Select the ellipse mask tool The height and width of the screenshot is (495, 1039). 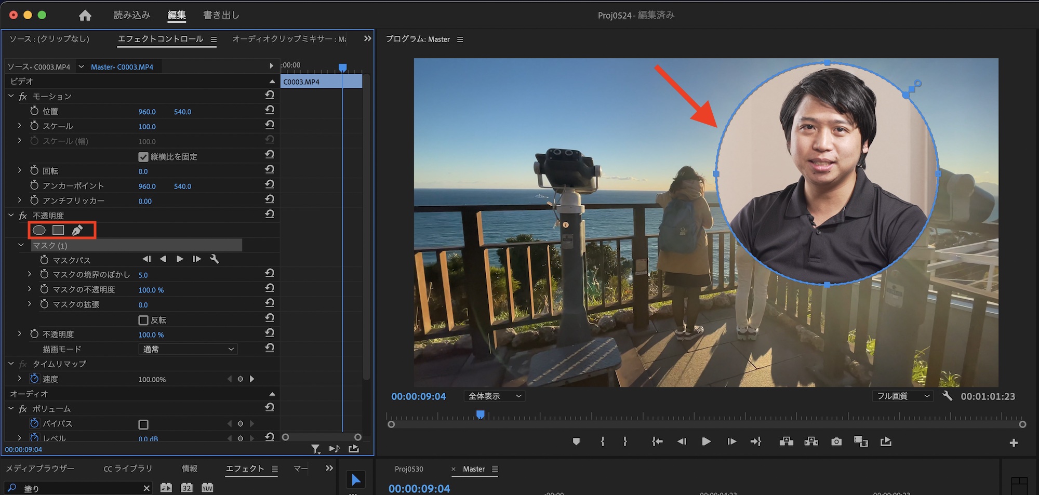coord(39,230)
